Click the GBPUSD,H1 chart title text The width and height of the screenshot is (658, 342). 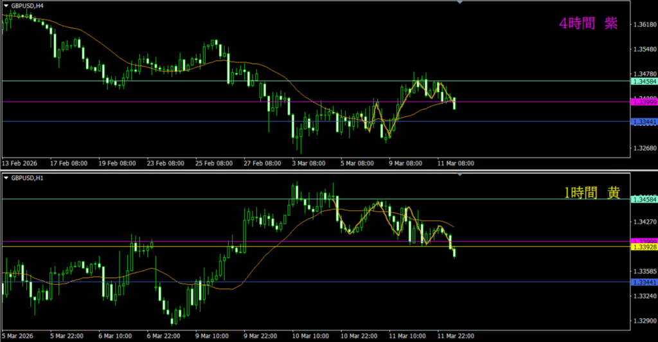pos(26,177)
